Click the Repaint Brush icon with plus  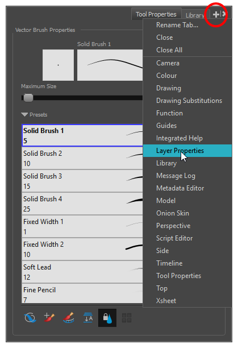(x=49, y=318)
